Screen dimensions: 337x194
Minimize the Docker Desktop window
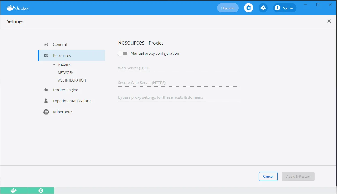[305, 5]
